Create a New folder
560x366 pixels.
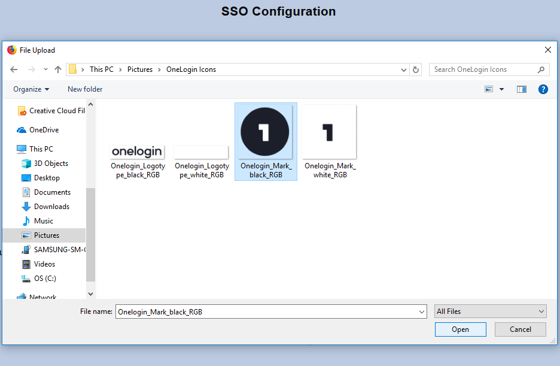(84, 89)
